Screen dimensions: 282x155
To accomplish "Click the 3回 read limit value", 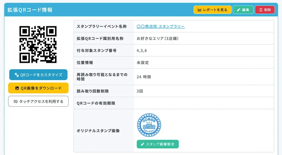I will pyautogui.click(x=140, y=91).
